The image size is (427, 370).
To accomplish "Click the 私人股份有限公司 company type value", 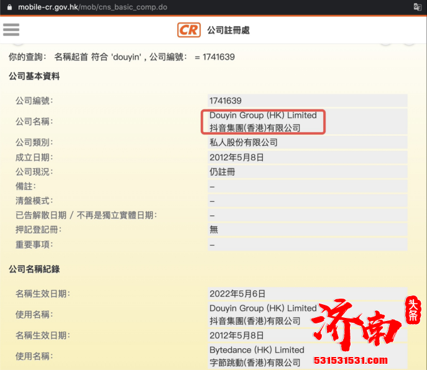I will pyautogui.click(x=244, y=143).
